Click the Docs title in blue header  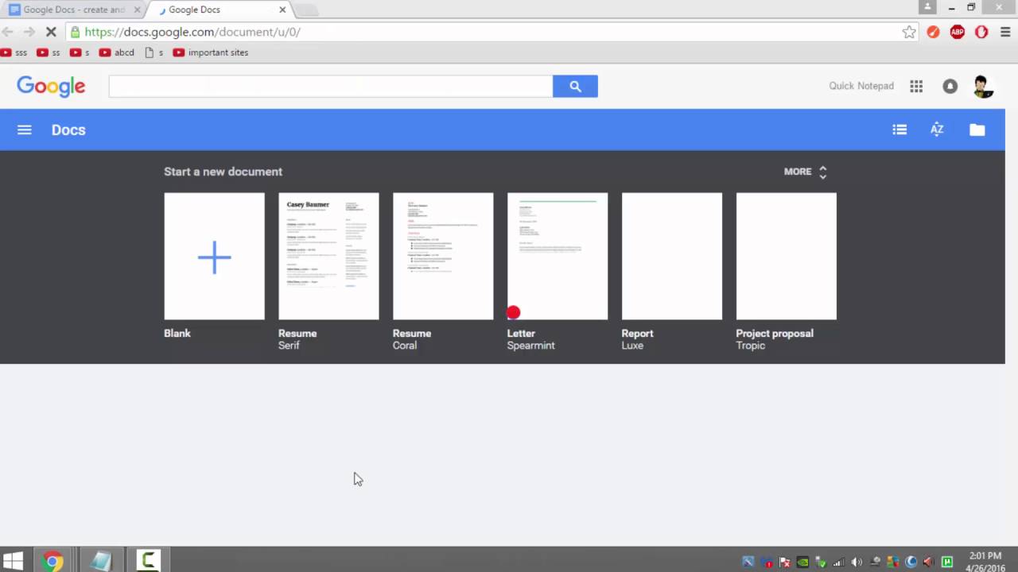pyautogui.click(x=68, y=129)
